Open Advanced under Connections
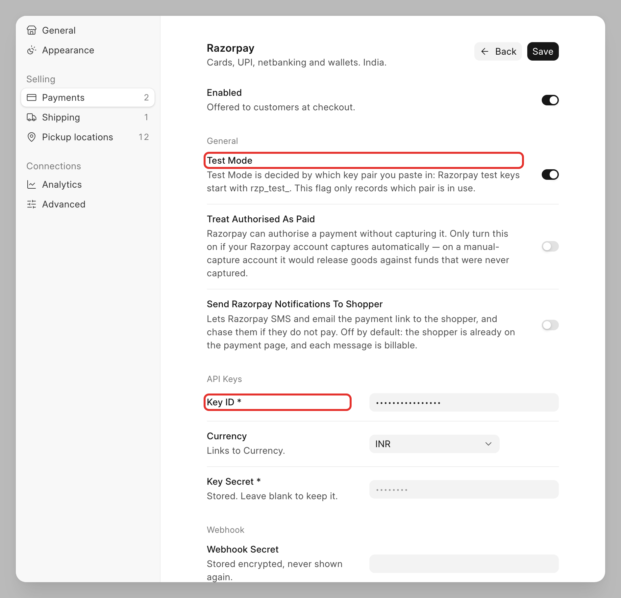Image resolution: width=621 pixels, height=598 pixels. click(88, 204)
